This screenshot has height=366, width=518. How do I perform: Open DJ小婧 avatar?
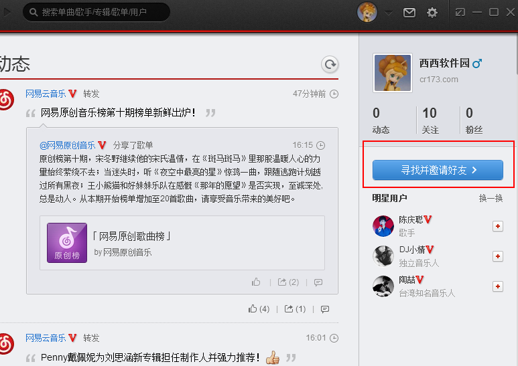pyautogui.click(x=383, y=256)
